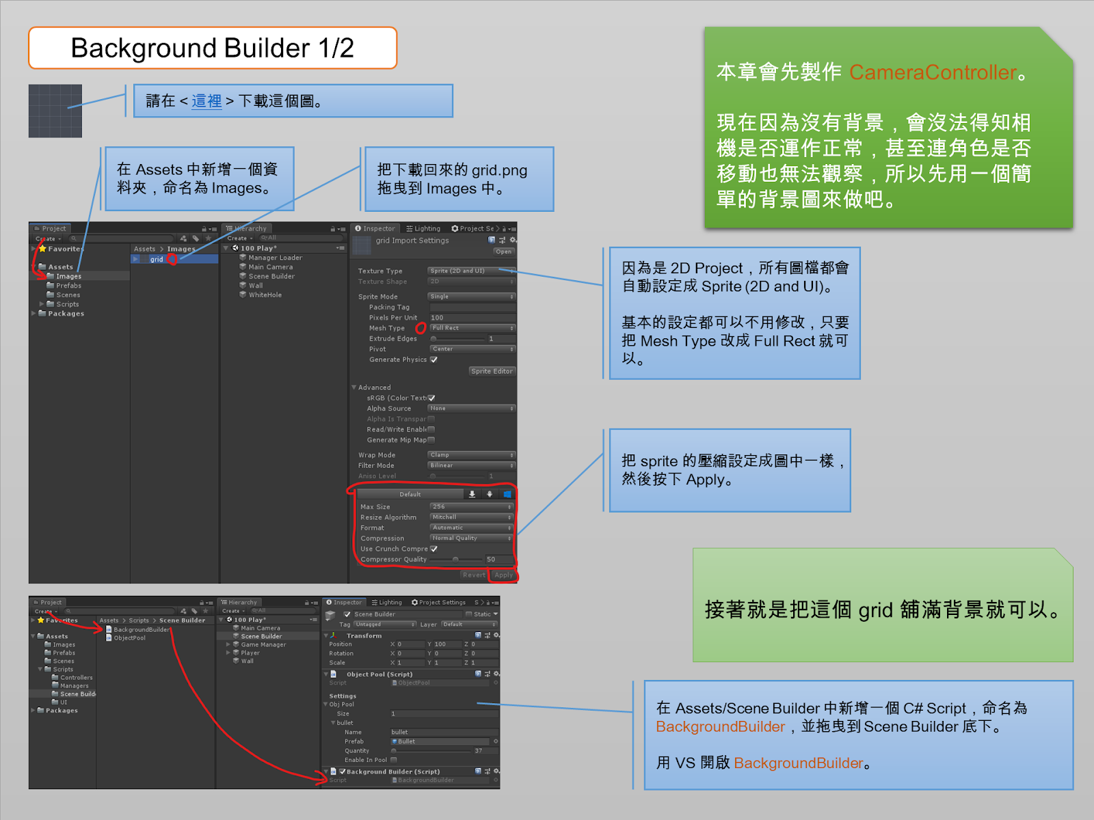Open the Mesh Type dropdown showing Full Rect

pyautogui.click(x=472, y=328)
